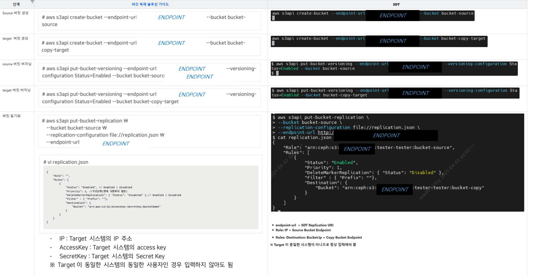Open the 버킷 복제 솔루션 가이드 header link
The image size is (543, 277).
[150, 4]
